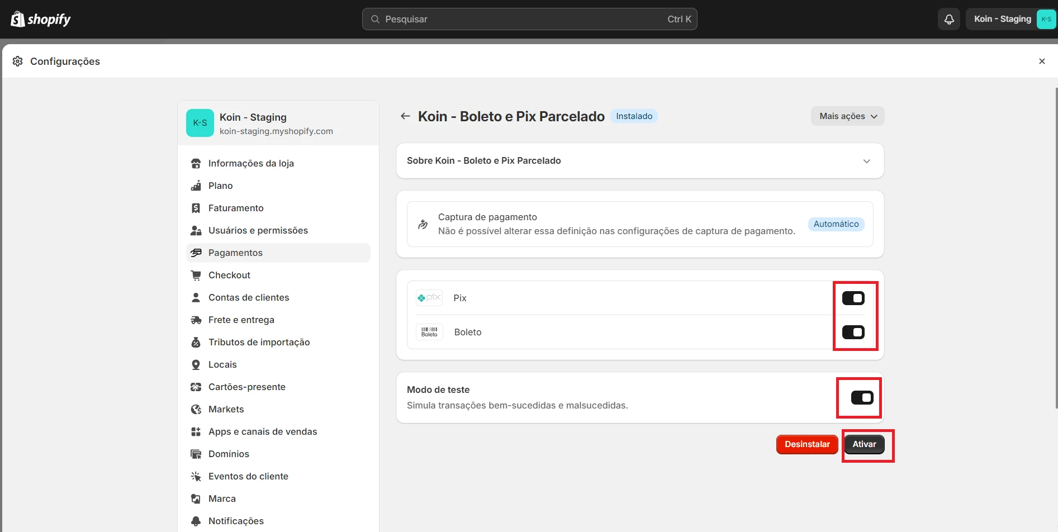Click the Informações da loja store icon
This screenshot has height=532, width=1058.
point(196,163)
